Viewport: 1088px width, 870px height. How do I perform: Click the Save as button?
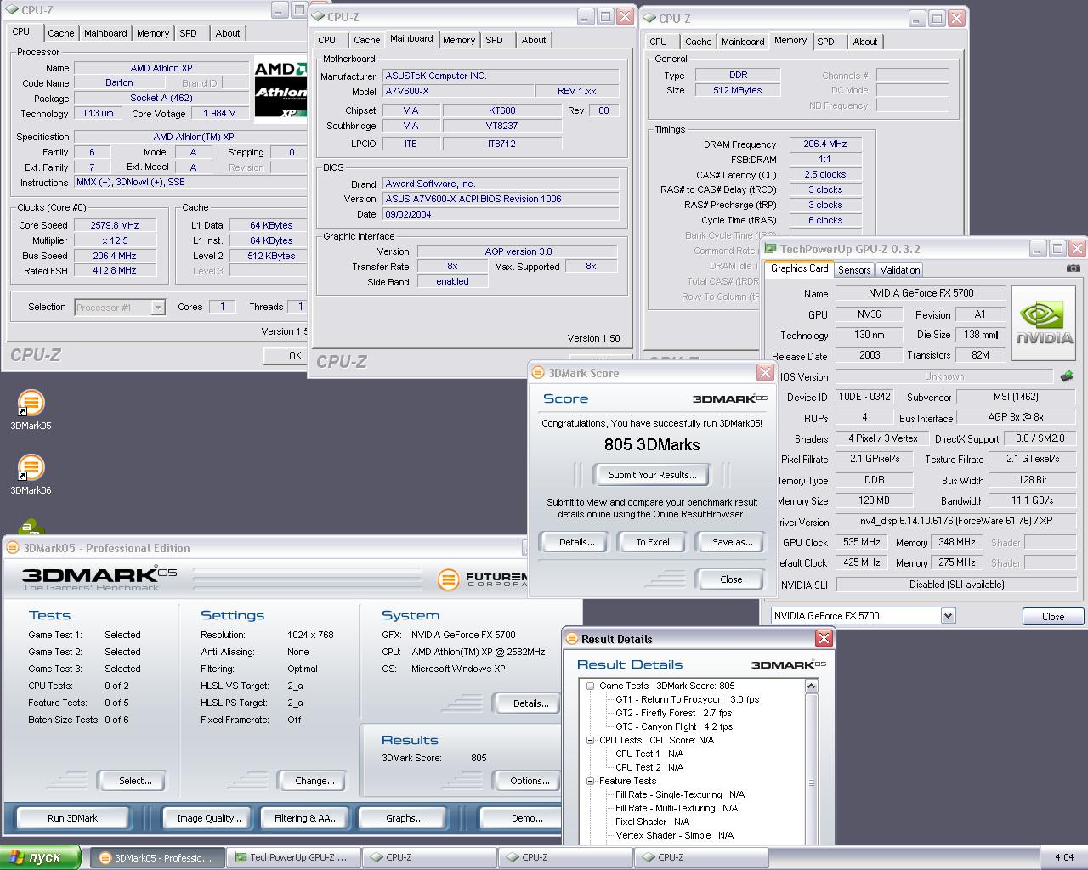pos(732,542)
